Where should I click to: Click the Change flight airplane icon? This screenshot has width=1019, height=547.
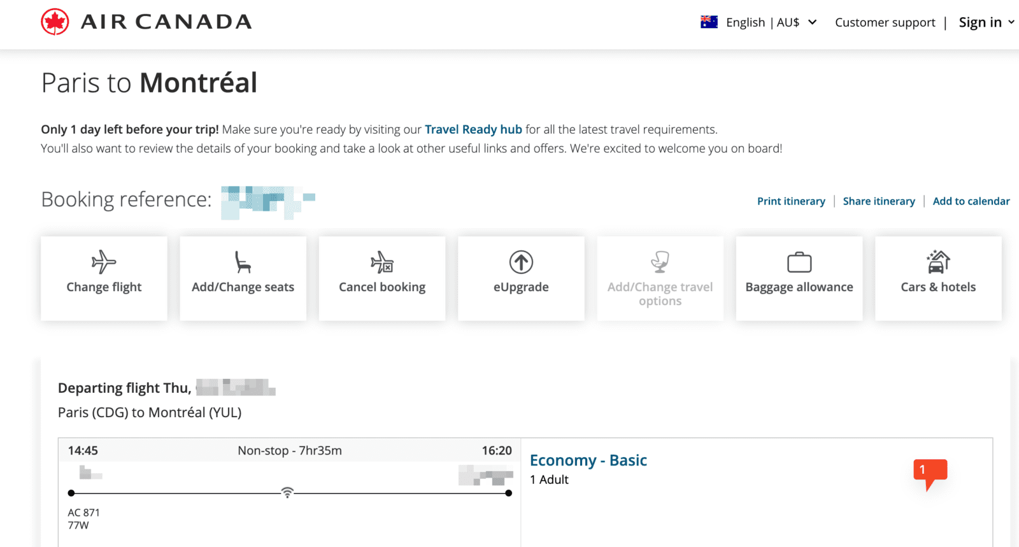point(104,262)
